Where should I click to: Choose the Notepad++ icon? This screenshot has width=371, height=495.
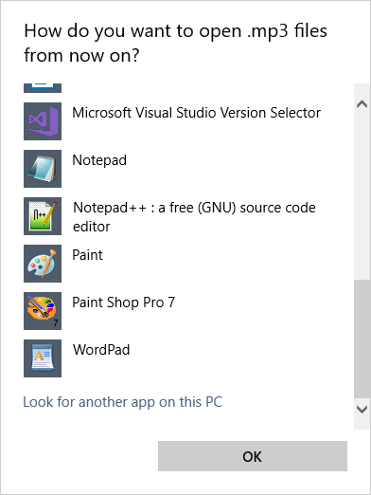(43, 216)
